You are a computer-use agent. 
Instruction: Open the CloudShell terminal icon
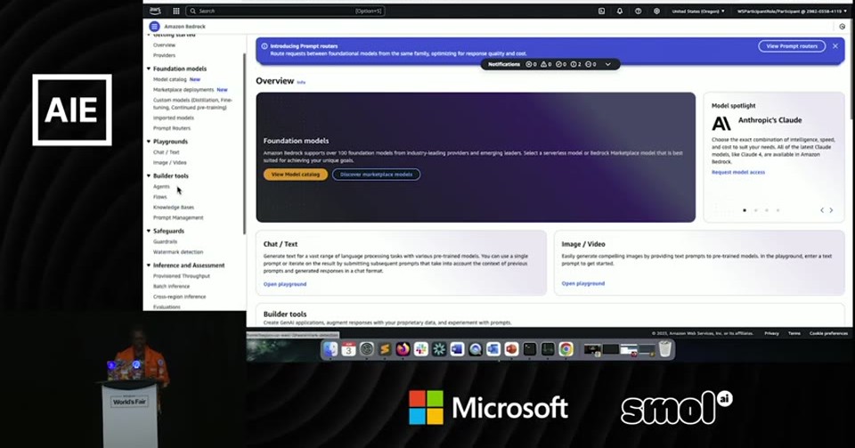[x=601, y=11]
